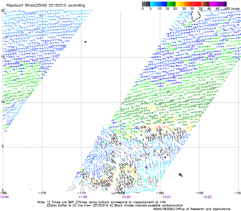This screenshot has height=211, width=241.
Task: Click the cyan 5-10 knots color segment
Action: 154,4
